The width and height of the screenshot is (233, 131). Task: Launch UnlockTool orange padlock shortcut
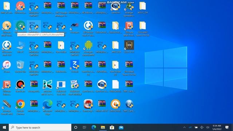pos(115,106)
